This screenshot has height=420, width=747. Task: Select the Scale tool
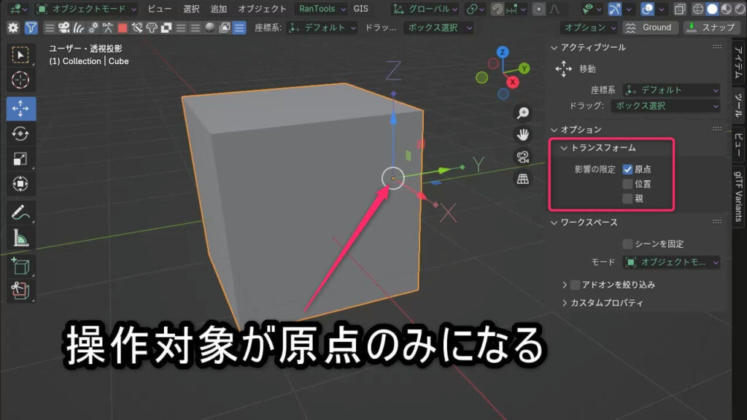click(x=20, y=158)
